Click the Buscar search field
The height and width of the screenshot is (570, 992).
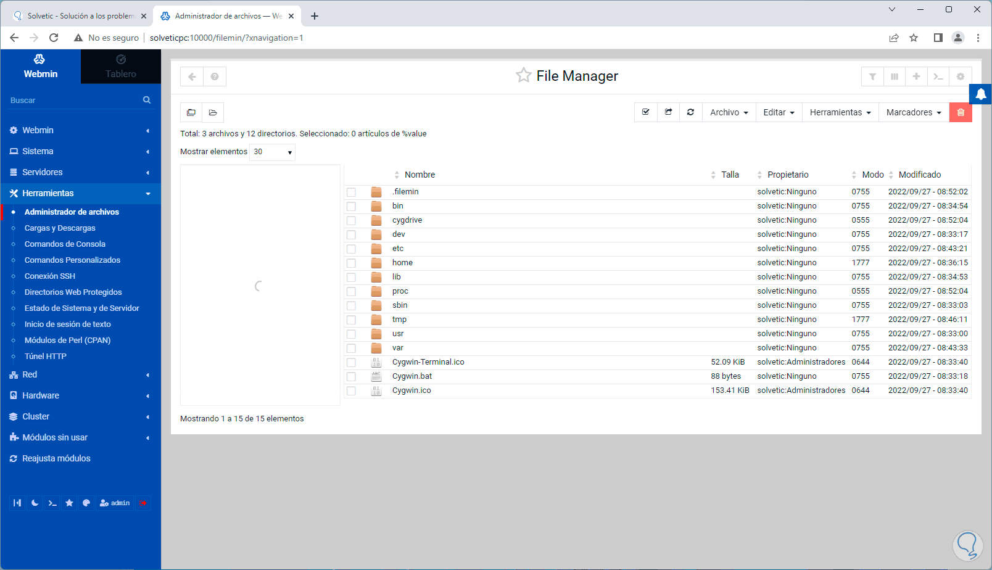[x=74, y=100]
